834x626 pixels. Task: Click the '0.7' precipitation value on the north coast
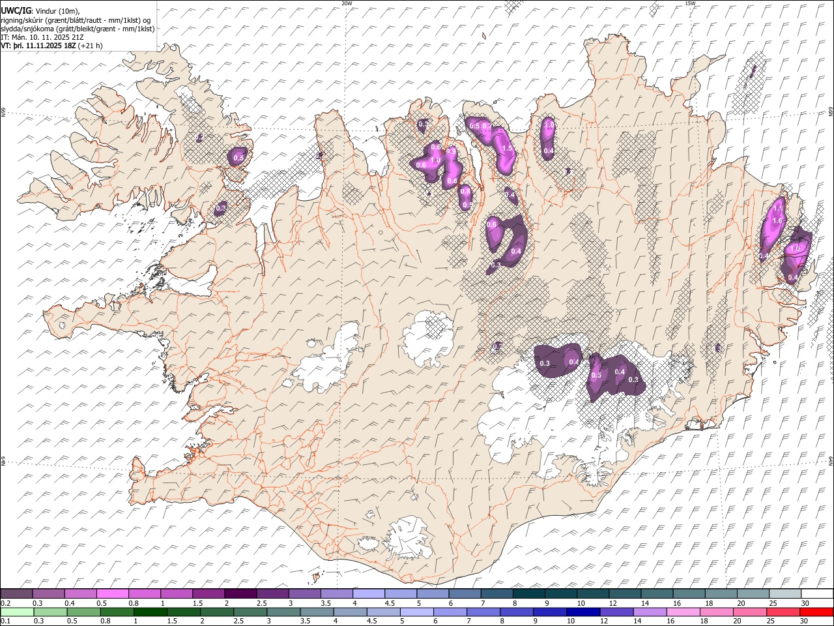coord(485,126)
